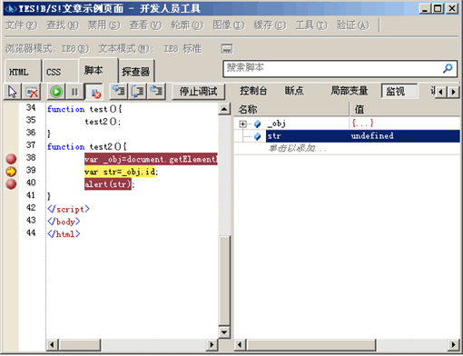Open the 缓存(C) menu
This screenshot has width=463, height=356.
[x=270, y=25]
